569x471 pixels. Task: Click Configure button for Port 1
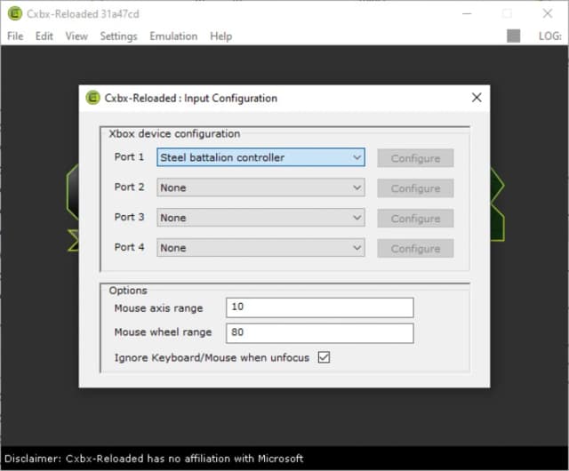pyautogui.click(x=415, y=158)
